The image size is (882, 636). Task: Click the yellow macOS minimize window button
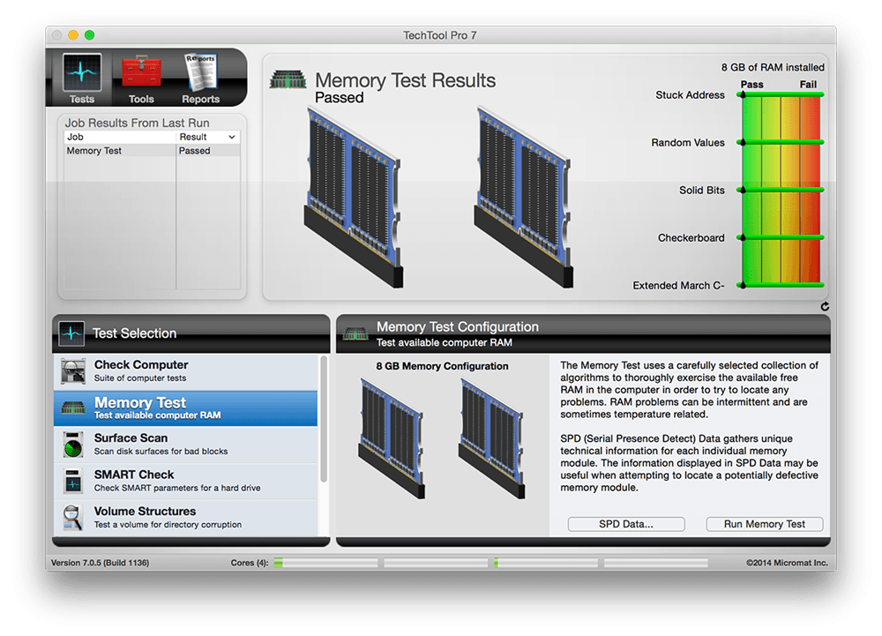click(73, 35)
